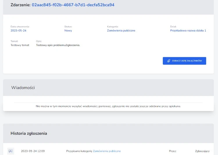The height and width of the screenshot is (155, 218).
Task: Click the status value Nowy
Action: (x=68, y=30)
